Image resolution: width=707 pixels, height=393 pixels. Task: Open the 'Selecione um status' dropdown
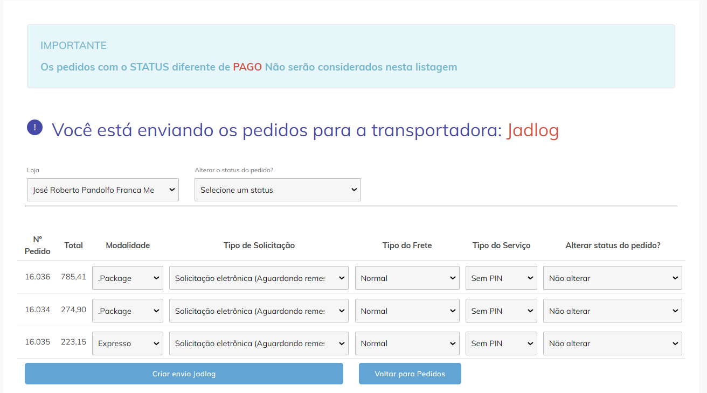[x=277, y=190]
